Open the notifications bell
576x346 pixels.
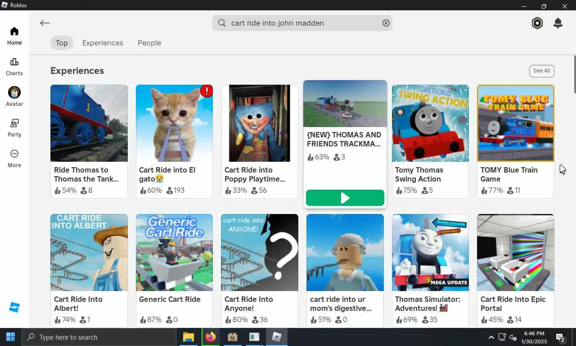tap(558, 23)
